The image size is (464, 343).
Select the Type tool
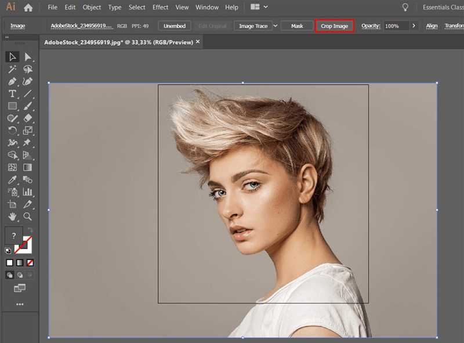click(13, 94)
